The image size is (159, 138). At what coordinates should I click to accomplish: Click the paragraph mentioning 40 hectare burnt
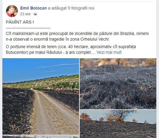coord(71,50)
